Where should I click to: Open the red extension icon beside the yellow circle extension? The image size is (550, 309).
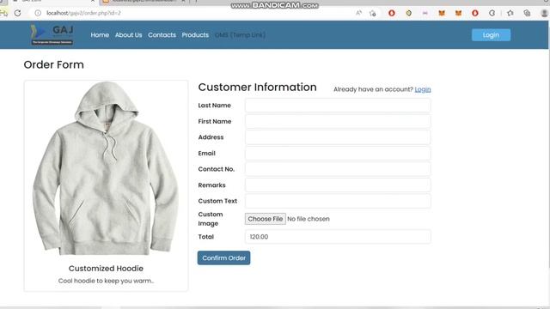(392, 13)
